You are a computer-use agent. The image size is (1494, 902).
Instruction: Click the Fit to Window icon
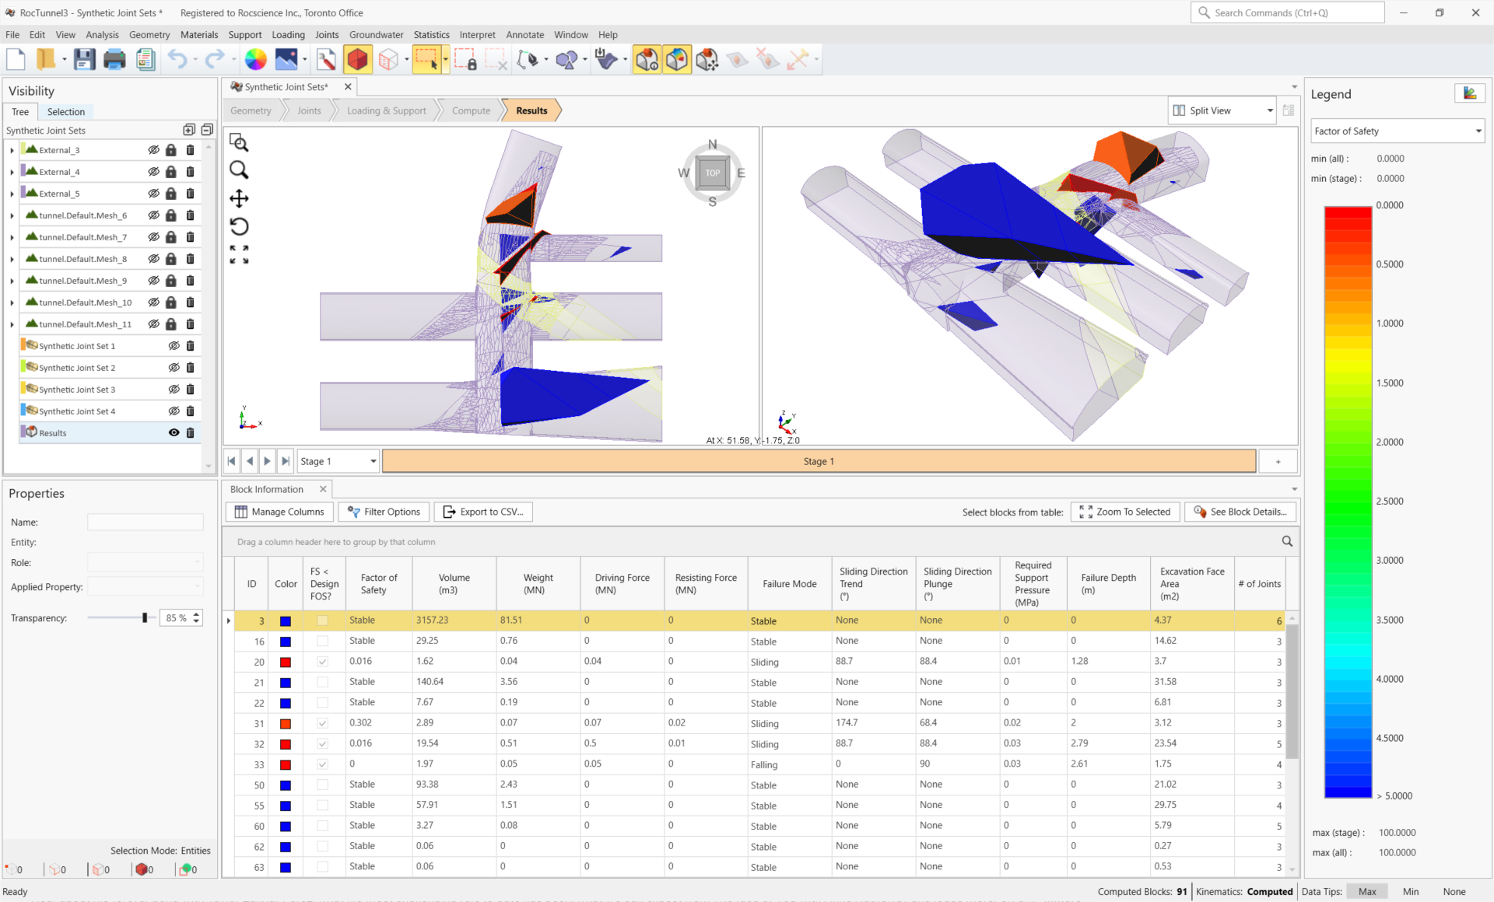(239, 253)
